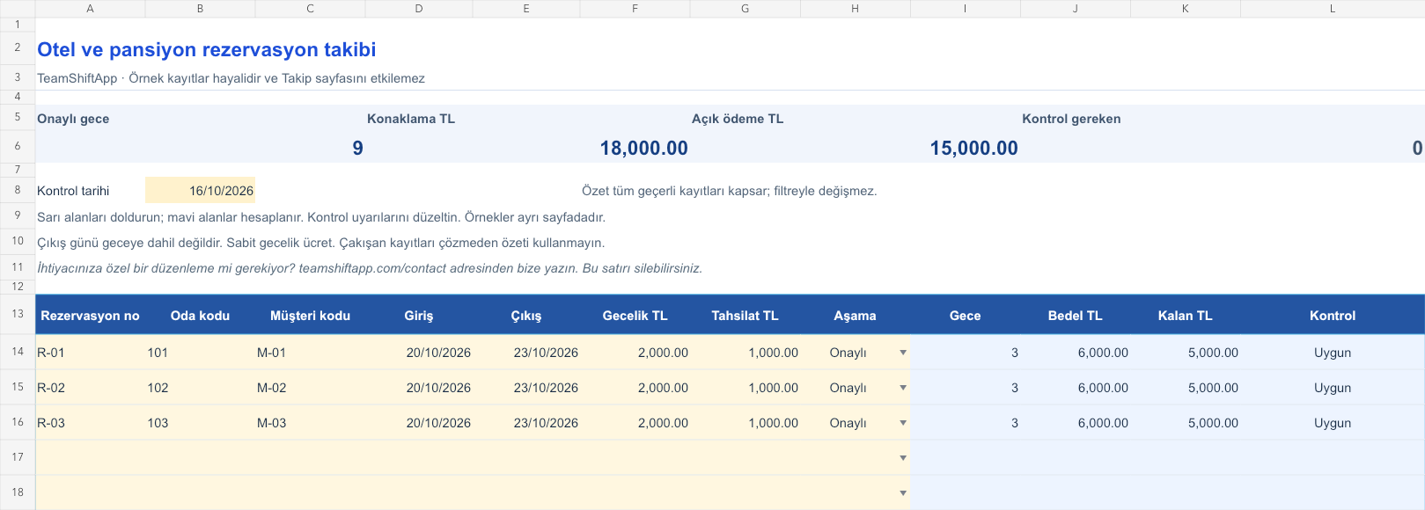
Task: Select the row 13 header number
Action: point(18,314)
